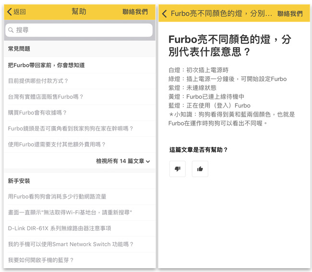Image resolution: width=312 pixels, height=272 pixels.
Task: Open 用Furbo看狗狗會消耗多少行動網路流量 article
Action: click(x=80, y=197)
